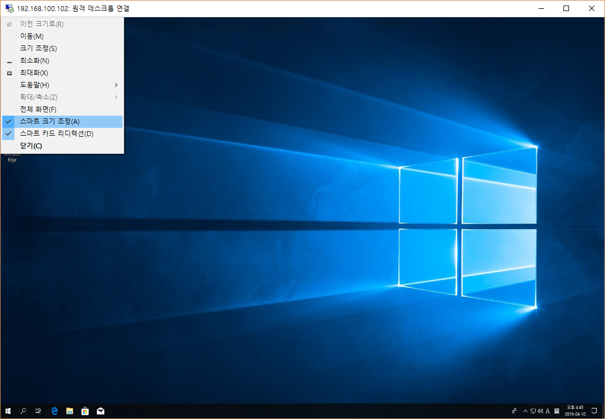605x419 pixels.
Task: Select 최대화(X) in the window menu
Action: click(x=62, y=73)
